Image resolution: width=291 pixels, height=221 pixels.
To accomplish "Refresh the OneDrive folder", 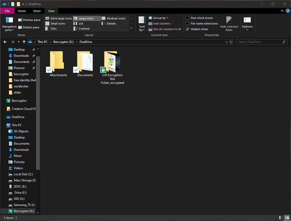I will click(231, 42).
